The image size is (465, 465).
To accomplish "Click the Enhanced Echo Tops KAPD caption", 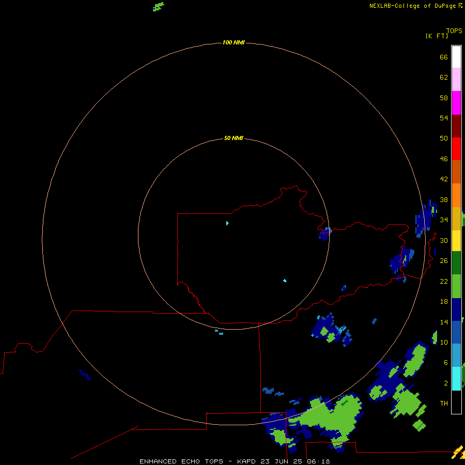I will click(x=235, y=461).
